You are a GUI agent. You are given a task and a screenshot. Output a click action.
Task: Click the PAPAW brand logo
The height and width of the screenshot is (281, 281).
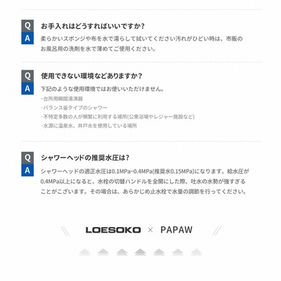point(176,230)
